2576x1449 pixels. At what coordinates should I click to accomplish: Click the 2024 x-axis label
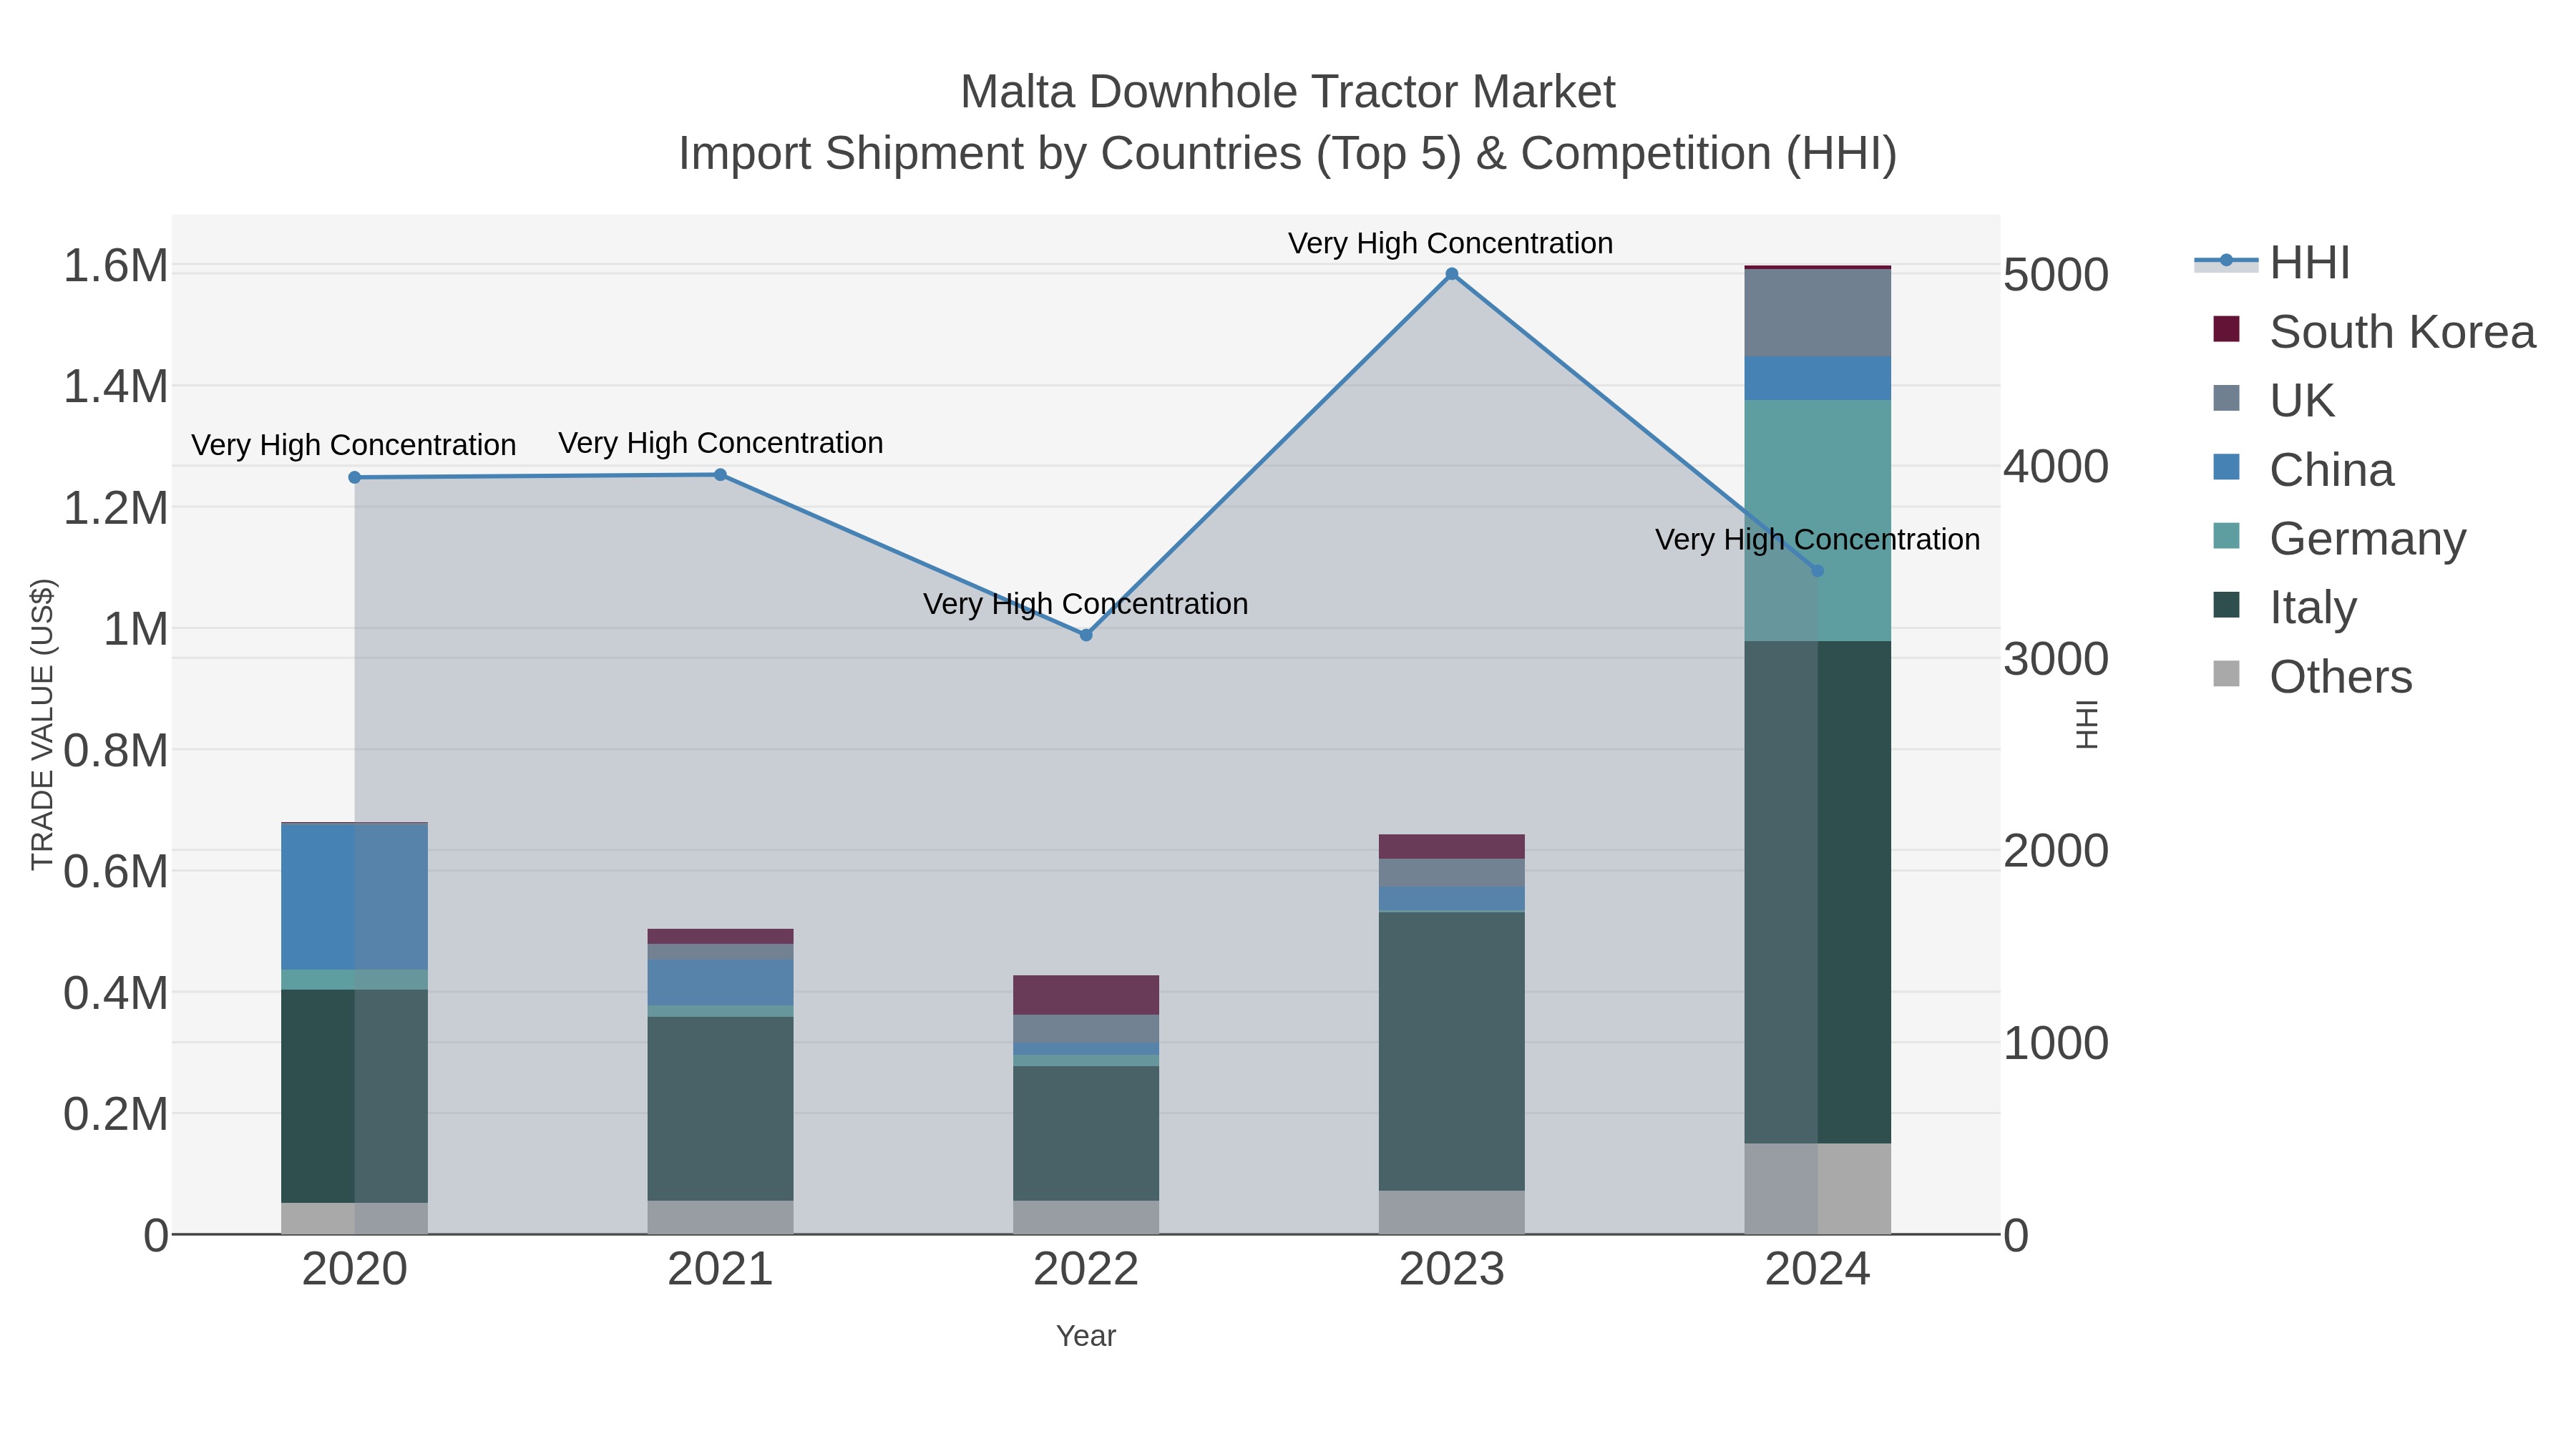pyautogui.click(x=1818, y=1270)
